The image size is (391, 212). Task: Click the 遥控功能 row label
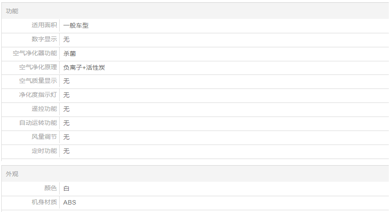pos(44,109)
